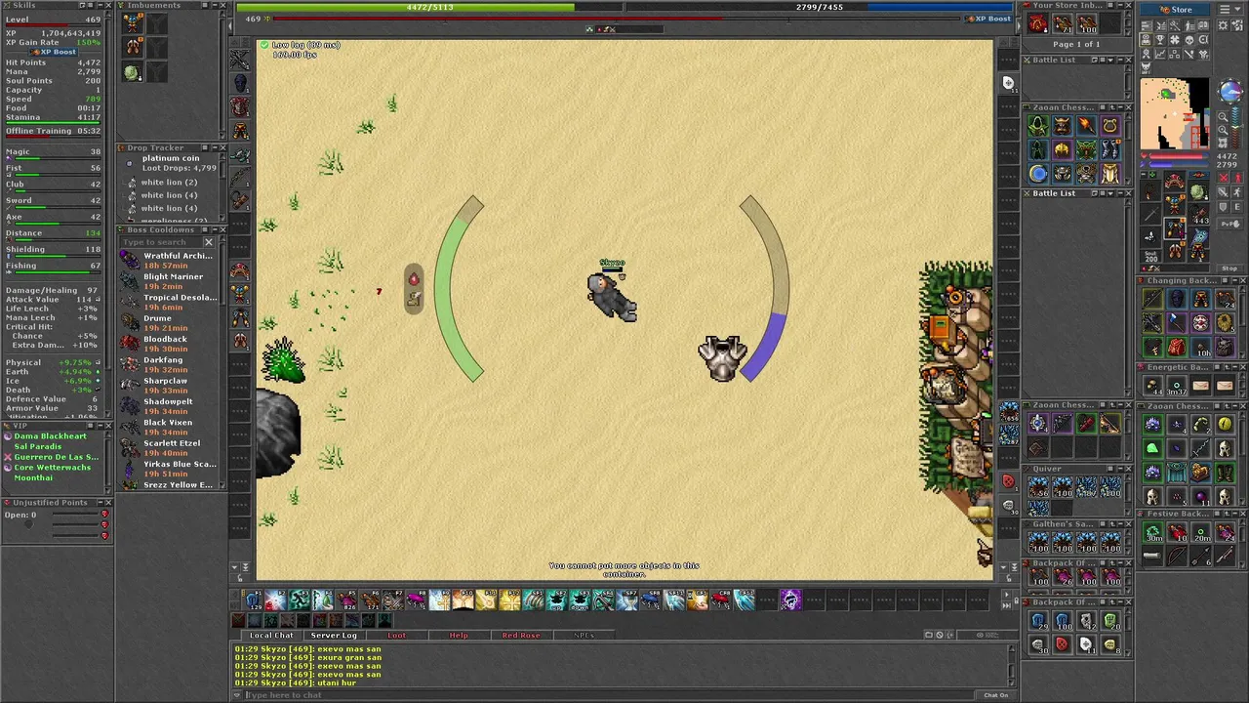This screenshot has width=1249, height=703.
Task: Click the purple skull action bar icon
Action: (x=791, y=600)
